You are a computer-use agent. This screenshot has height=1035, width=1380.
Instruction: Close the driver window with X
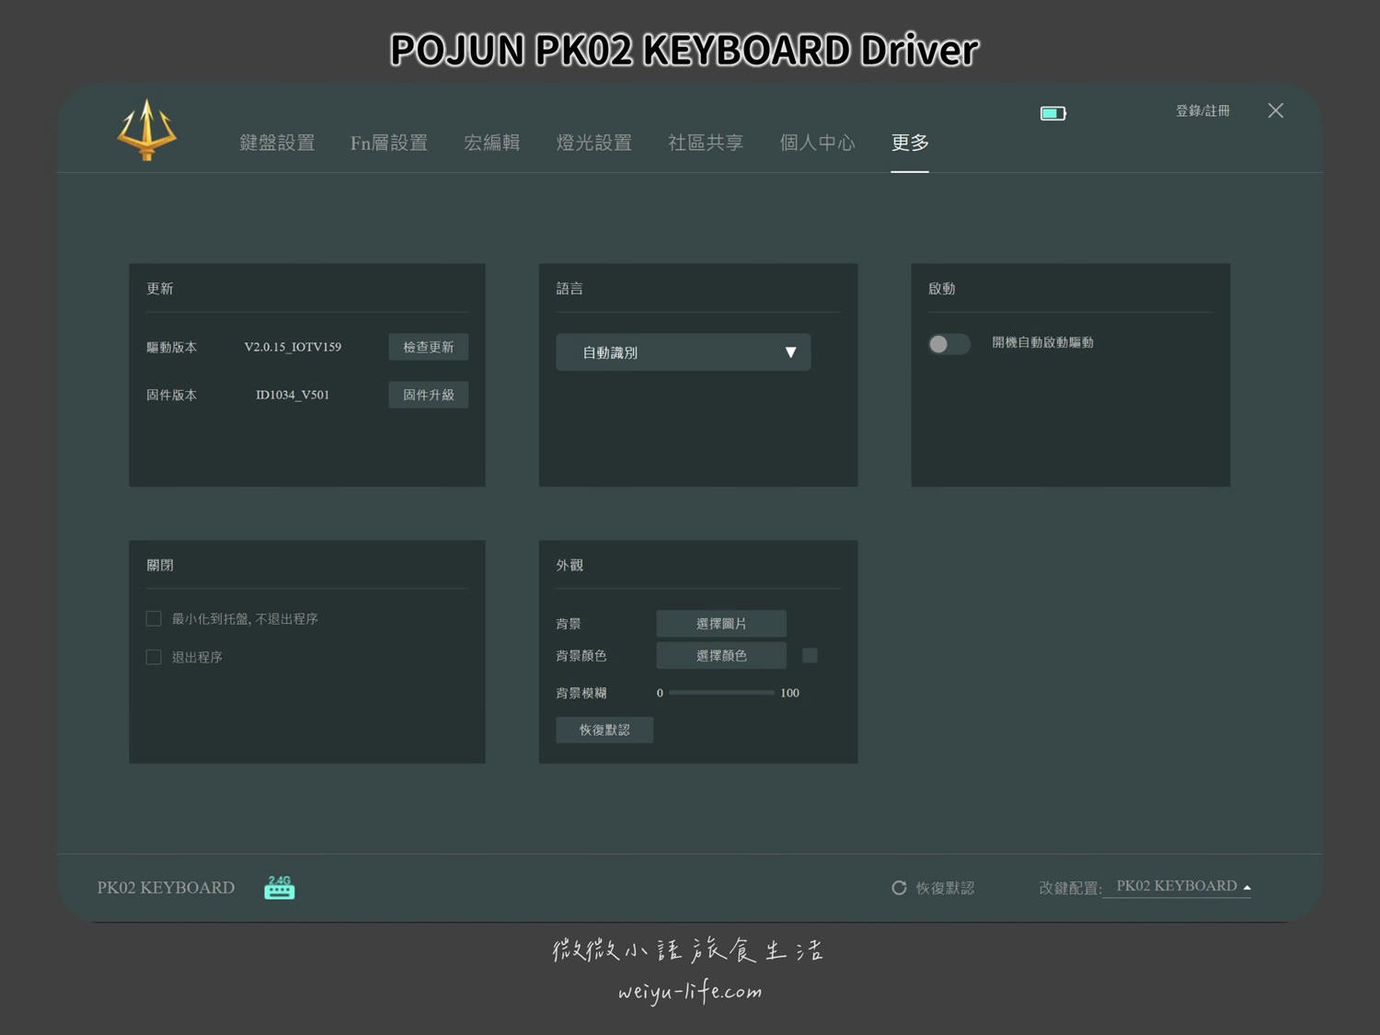click(1275, 110)
